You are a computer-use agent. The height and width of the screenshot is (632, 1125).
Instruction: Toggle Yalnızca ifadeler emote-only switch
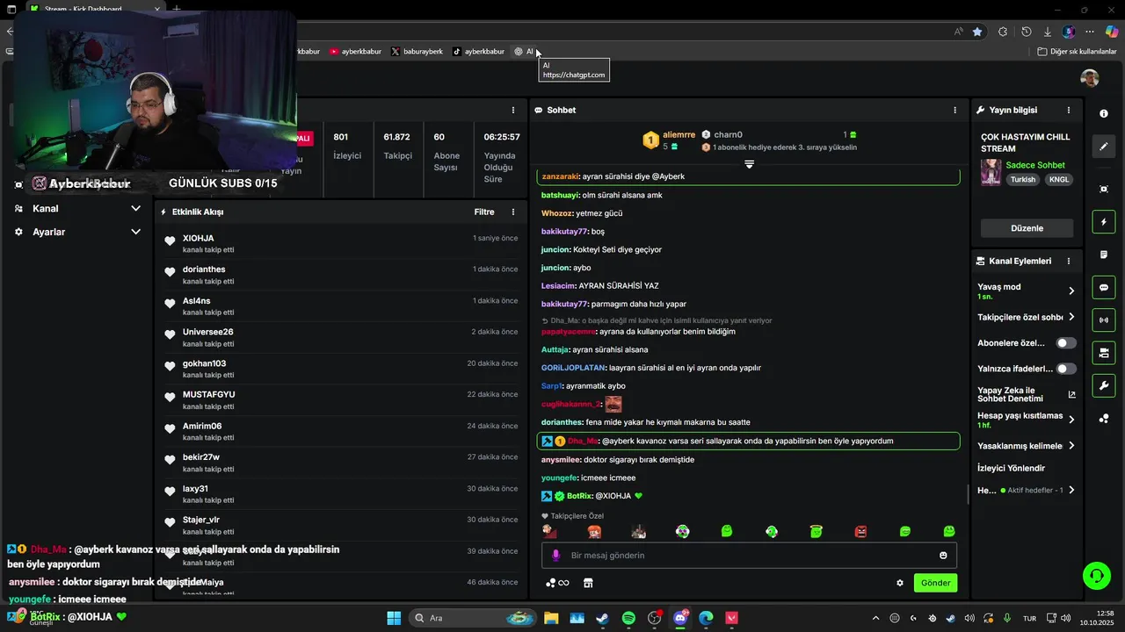pos(1066,369)
